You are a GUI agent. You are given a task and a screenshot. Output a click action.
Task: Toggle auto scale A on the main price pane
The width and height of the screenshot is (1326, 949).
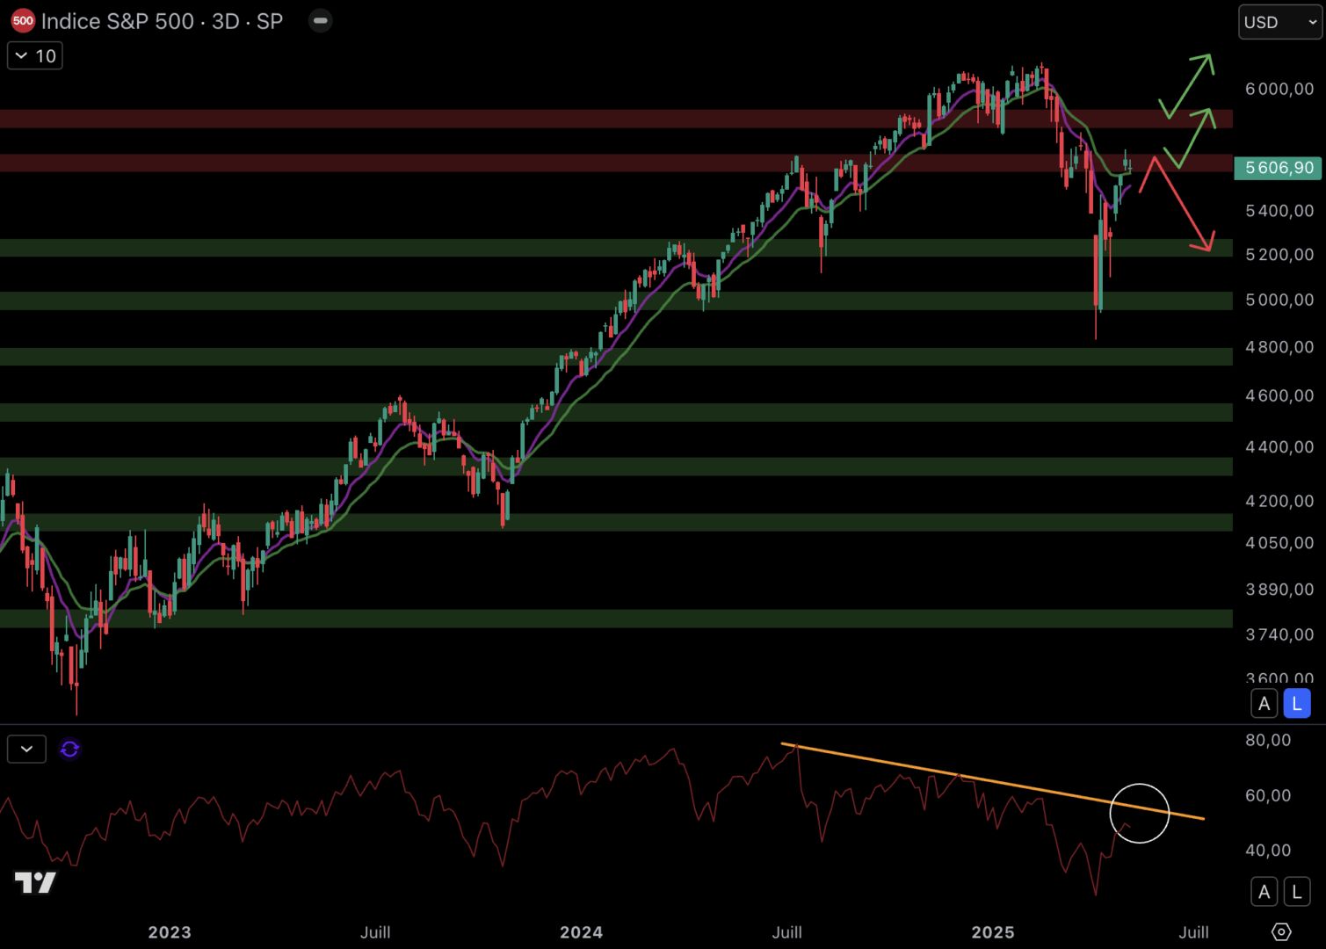click(1264, 704)
